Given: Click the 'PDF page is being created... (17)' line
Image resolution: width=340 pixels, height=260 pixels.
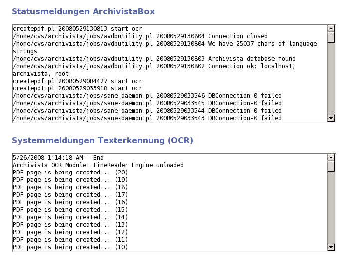Looking at the screenshot, I should [70, 195].
